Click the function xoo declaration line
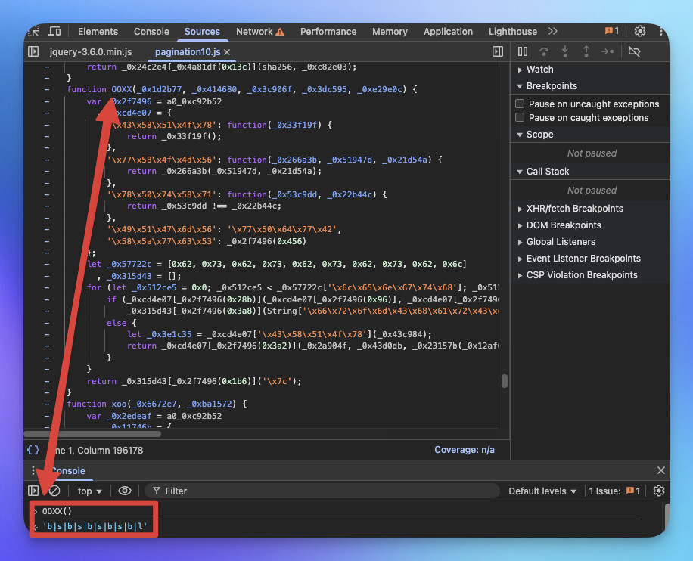 coord(157,404)
